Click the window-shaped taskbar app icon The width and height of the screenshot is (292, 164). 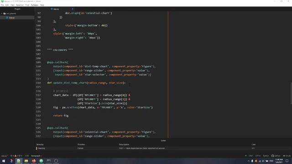(x=49, y=161)
